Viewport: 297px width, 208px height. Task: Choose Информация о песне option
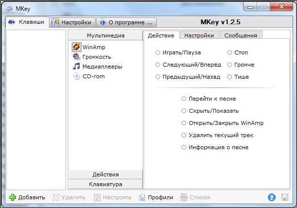tap(184, 147)
